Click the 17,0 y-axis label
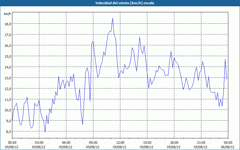This screenshot has height=150, width=240. click(8, 35)
